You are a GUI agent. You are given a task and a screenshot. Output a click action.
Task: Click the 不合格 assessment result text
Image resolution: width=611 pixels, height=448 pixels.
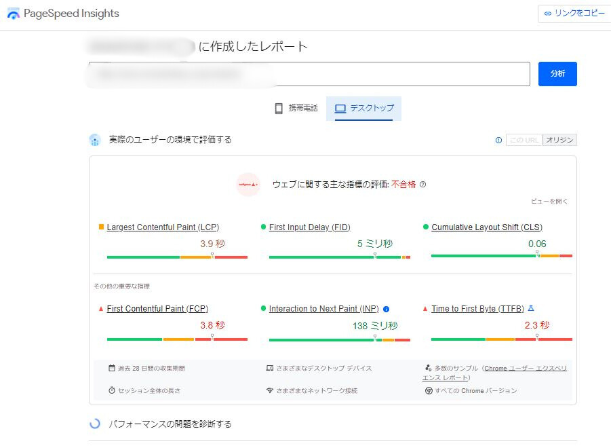coord(403,185)
